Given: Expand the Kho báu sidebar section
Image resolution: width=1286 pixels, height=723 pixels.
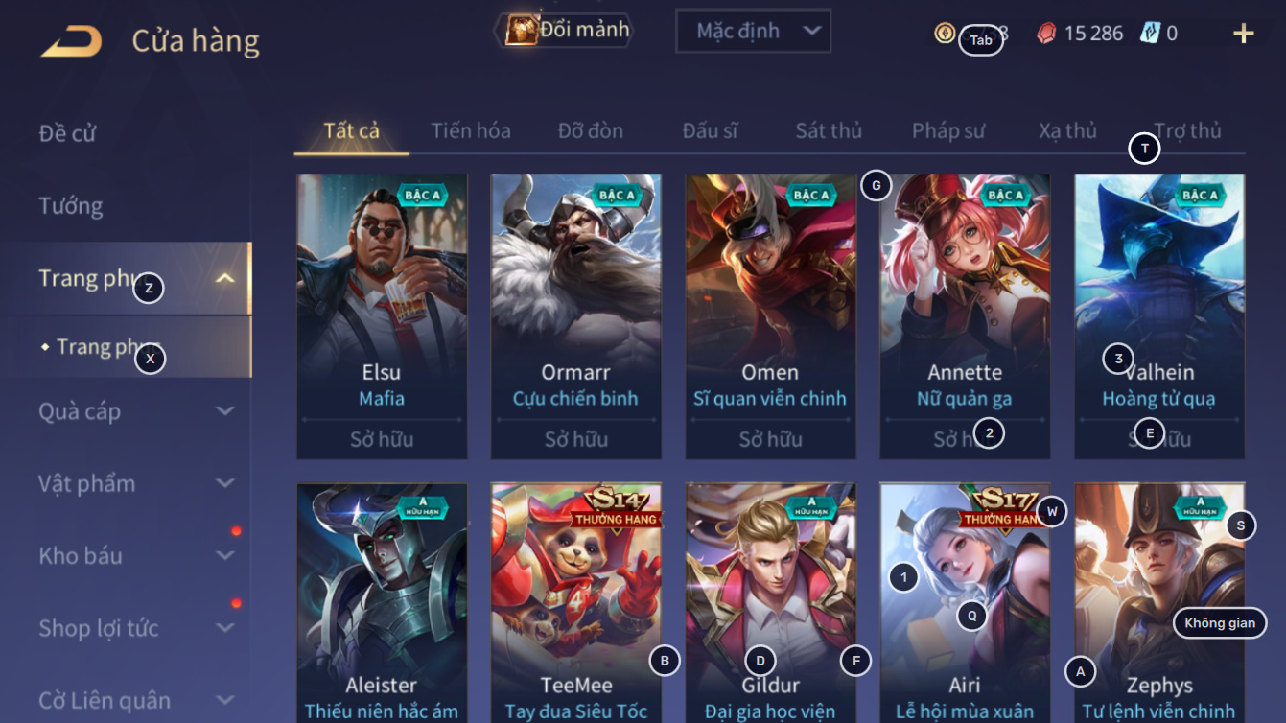Looking at the screenshot, I should pyautogui.click(x=224, y=555).
